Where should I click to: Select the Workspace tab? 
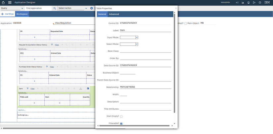point(22,14)
